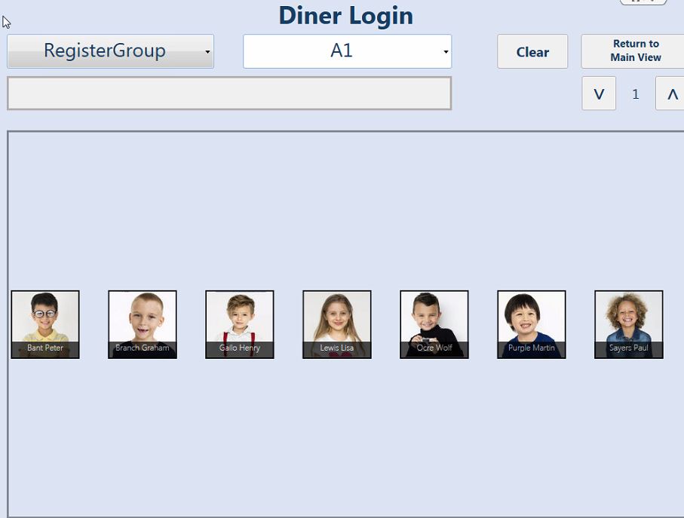Open the RegisterGroup combo box
This screenshot has width=684, height=518.
coord(110,51)
